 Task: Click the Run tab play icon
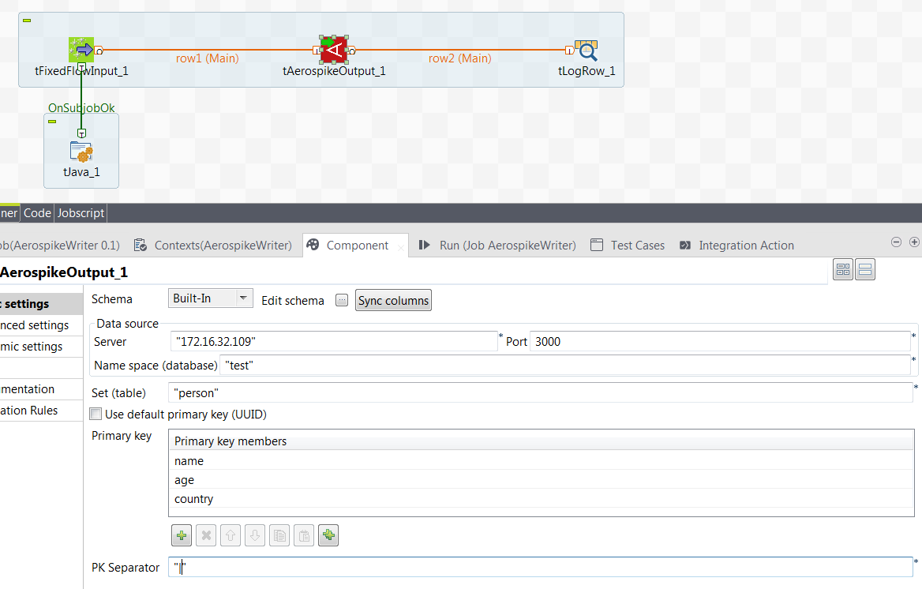click(x=424, y=245)
